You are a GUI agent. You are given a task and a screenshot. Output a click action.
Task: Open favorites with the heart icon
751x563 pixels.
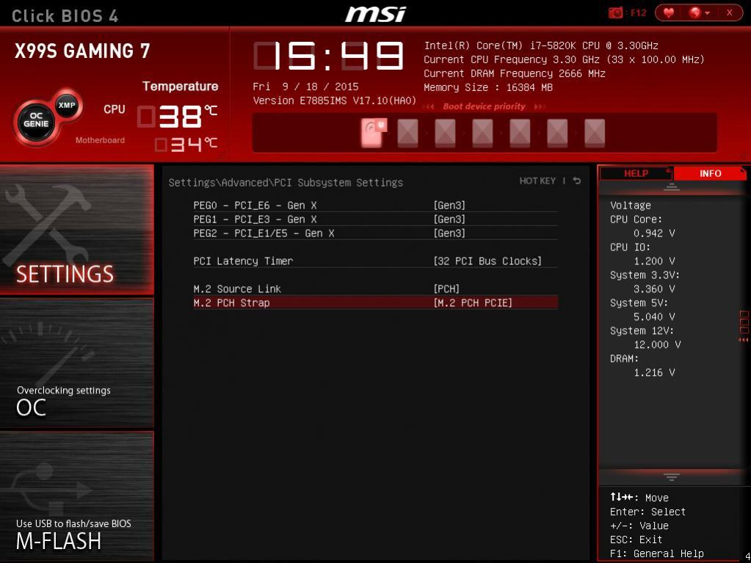(669, 13)
